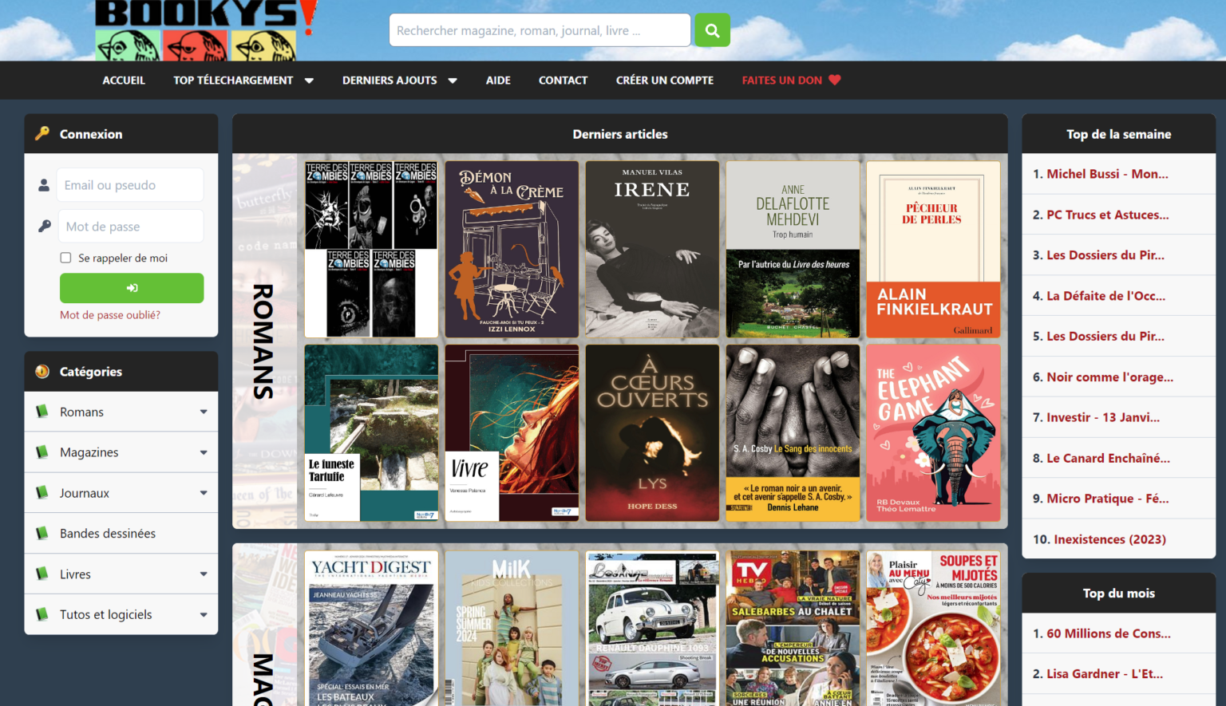This screenshot has width=1226, height=706.
Task: Click the Mot de passe field
Action: point(130,227)
